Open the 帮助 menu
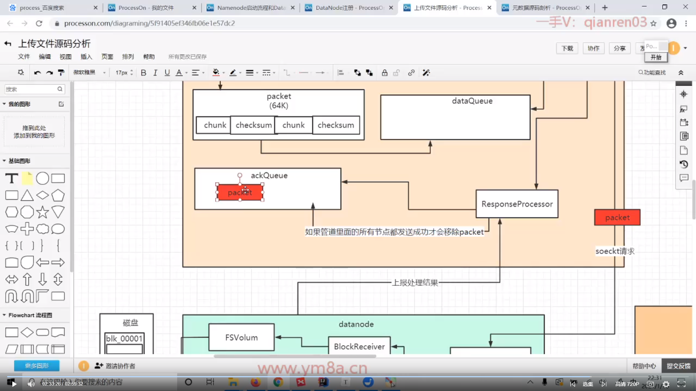The height and width of the screenshot is (391, 696). [149, 56]
